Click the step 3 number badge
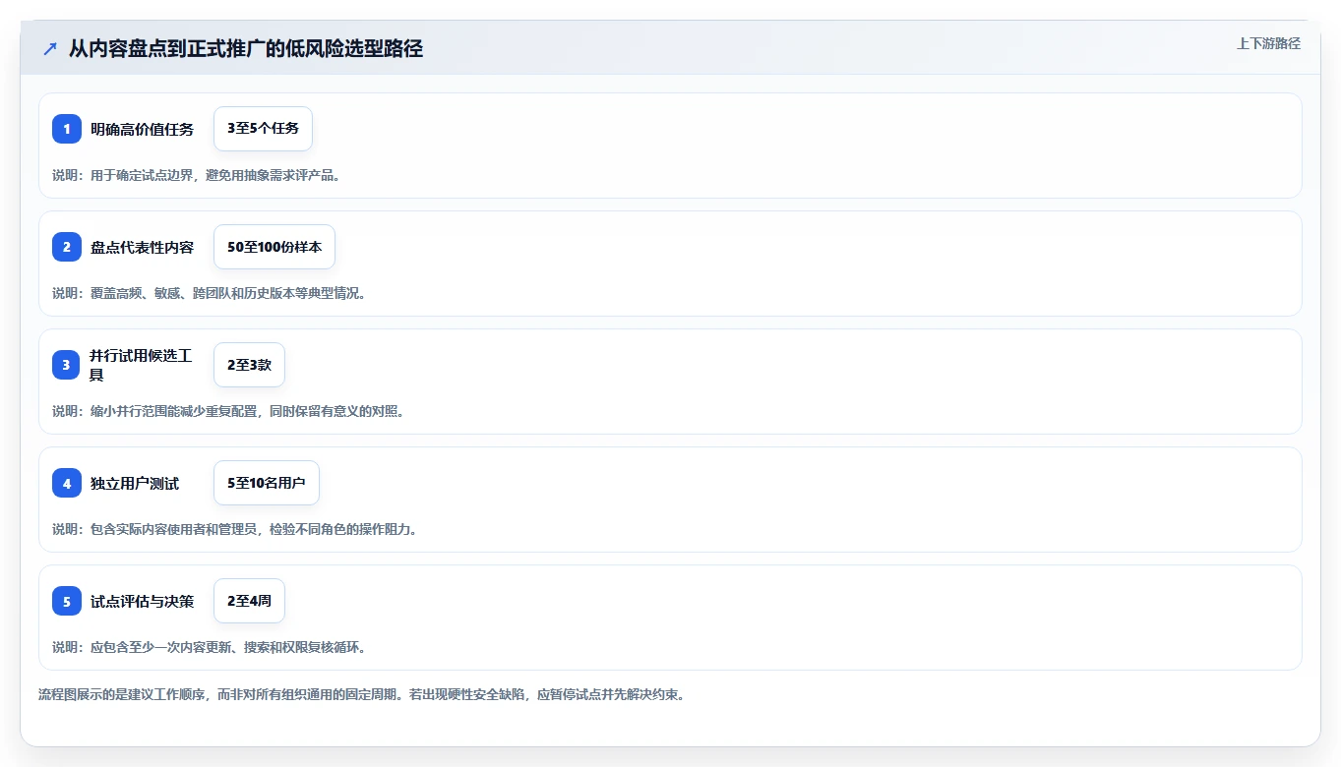 pos(67,365)
